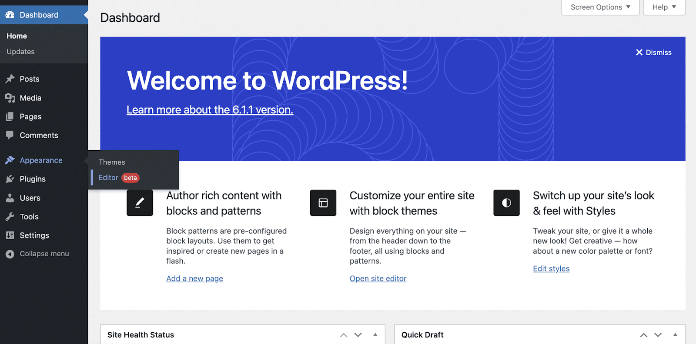Click the Plugins plug icon
The width and height of the screenshot is (696, 344).
(x=10, y=179)
